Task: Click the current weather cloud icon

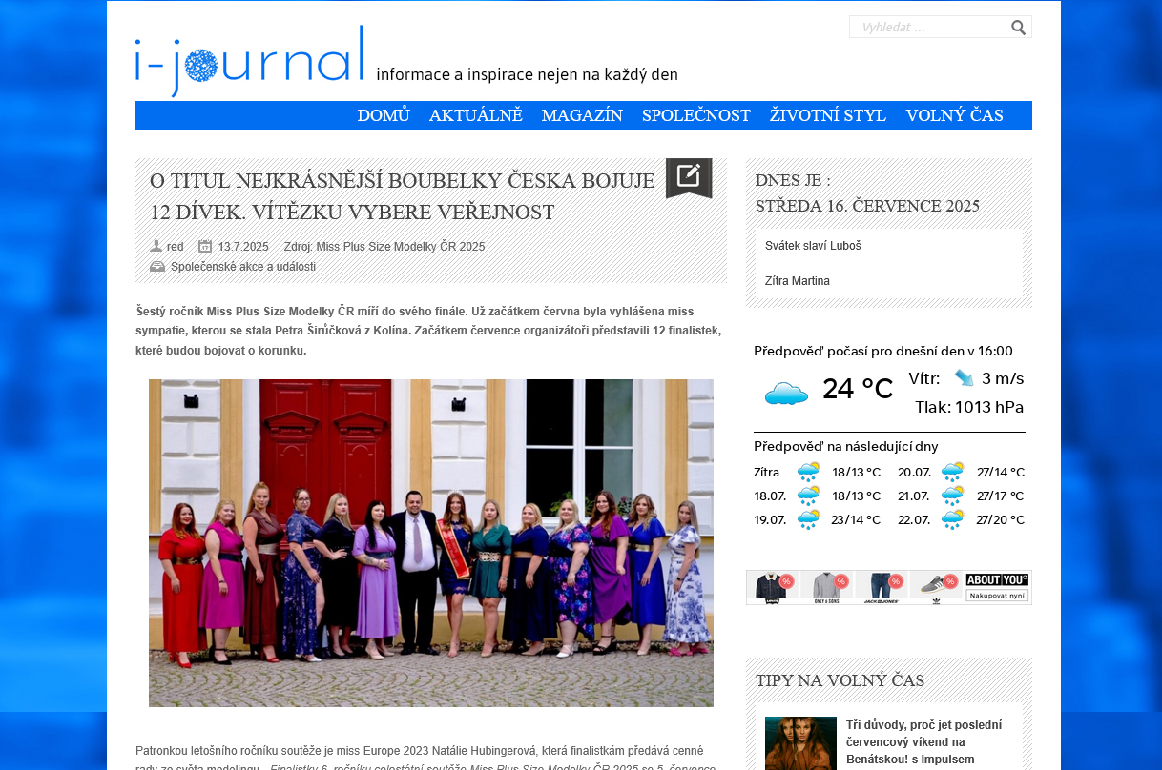Action: 786,392
